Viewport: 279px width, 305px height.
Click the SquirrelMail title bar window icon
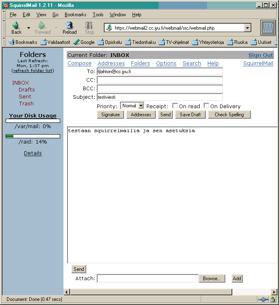click(5, 5)
